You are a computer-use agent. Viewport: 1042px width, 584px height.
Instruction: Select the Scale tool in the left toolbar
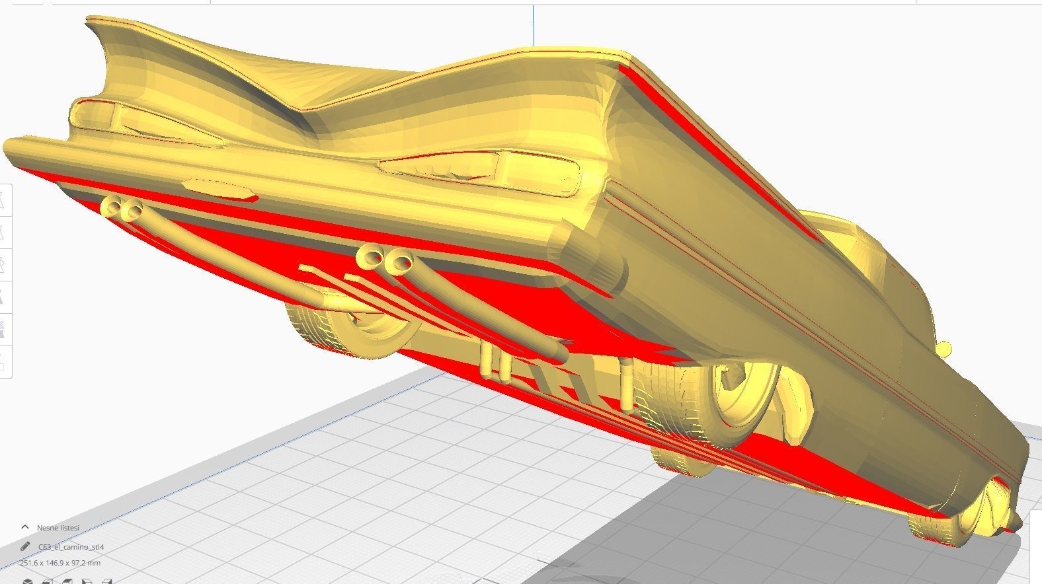point(5,231)
